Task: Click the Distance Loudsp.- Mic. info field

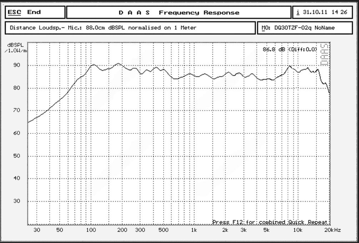Action: click(x=130, y=28)
